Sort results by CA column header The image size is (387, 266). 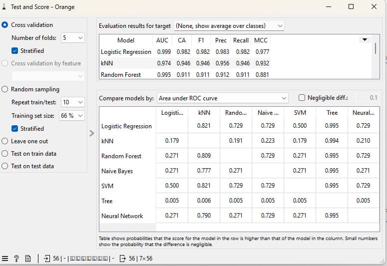click(182, 40)
